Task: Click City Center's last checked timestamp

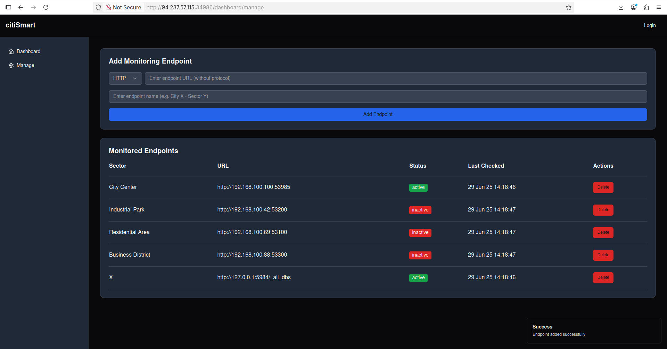Action: pos(492,187)
